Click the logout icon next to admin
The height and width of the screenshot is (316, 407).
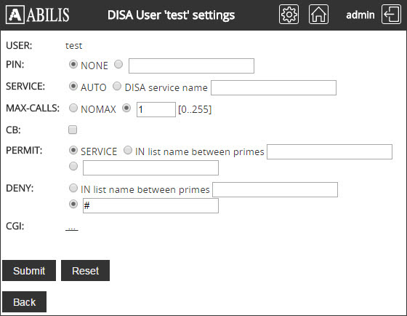[x=391, y=15]
